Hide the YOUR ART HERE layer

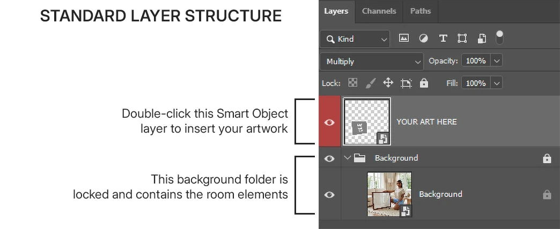[x=329, y=122]
